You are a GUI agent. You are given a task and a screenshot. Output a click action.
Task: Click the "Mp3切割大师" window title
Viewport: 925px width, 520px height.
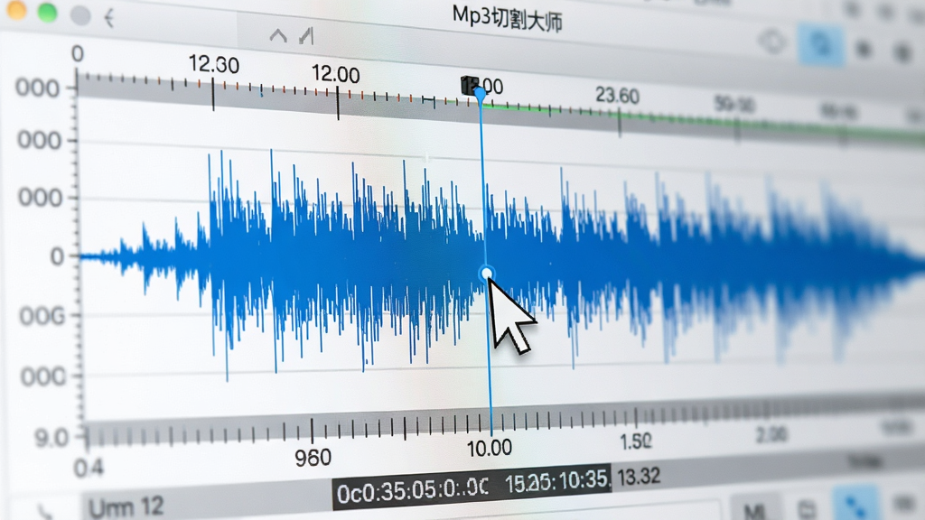(508, 18)
